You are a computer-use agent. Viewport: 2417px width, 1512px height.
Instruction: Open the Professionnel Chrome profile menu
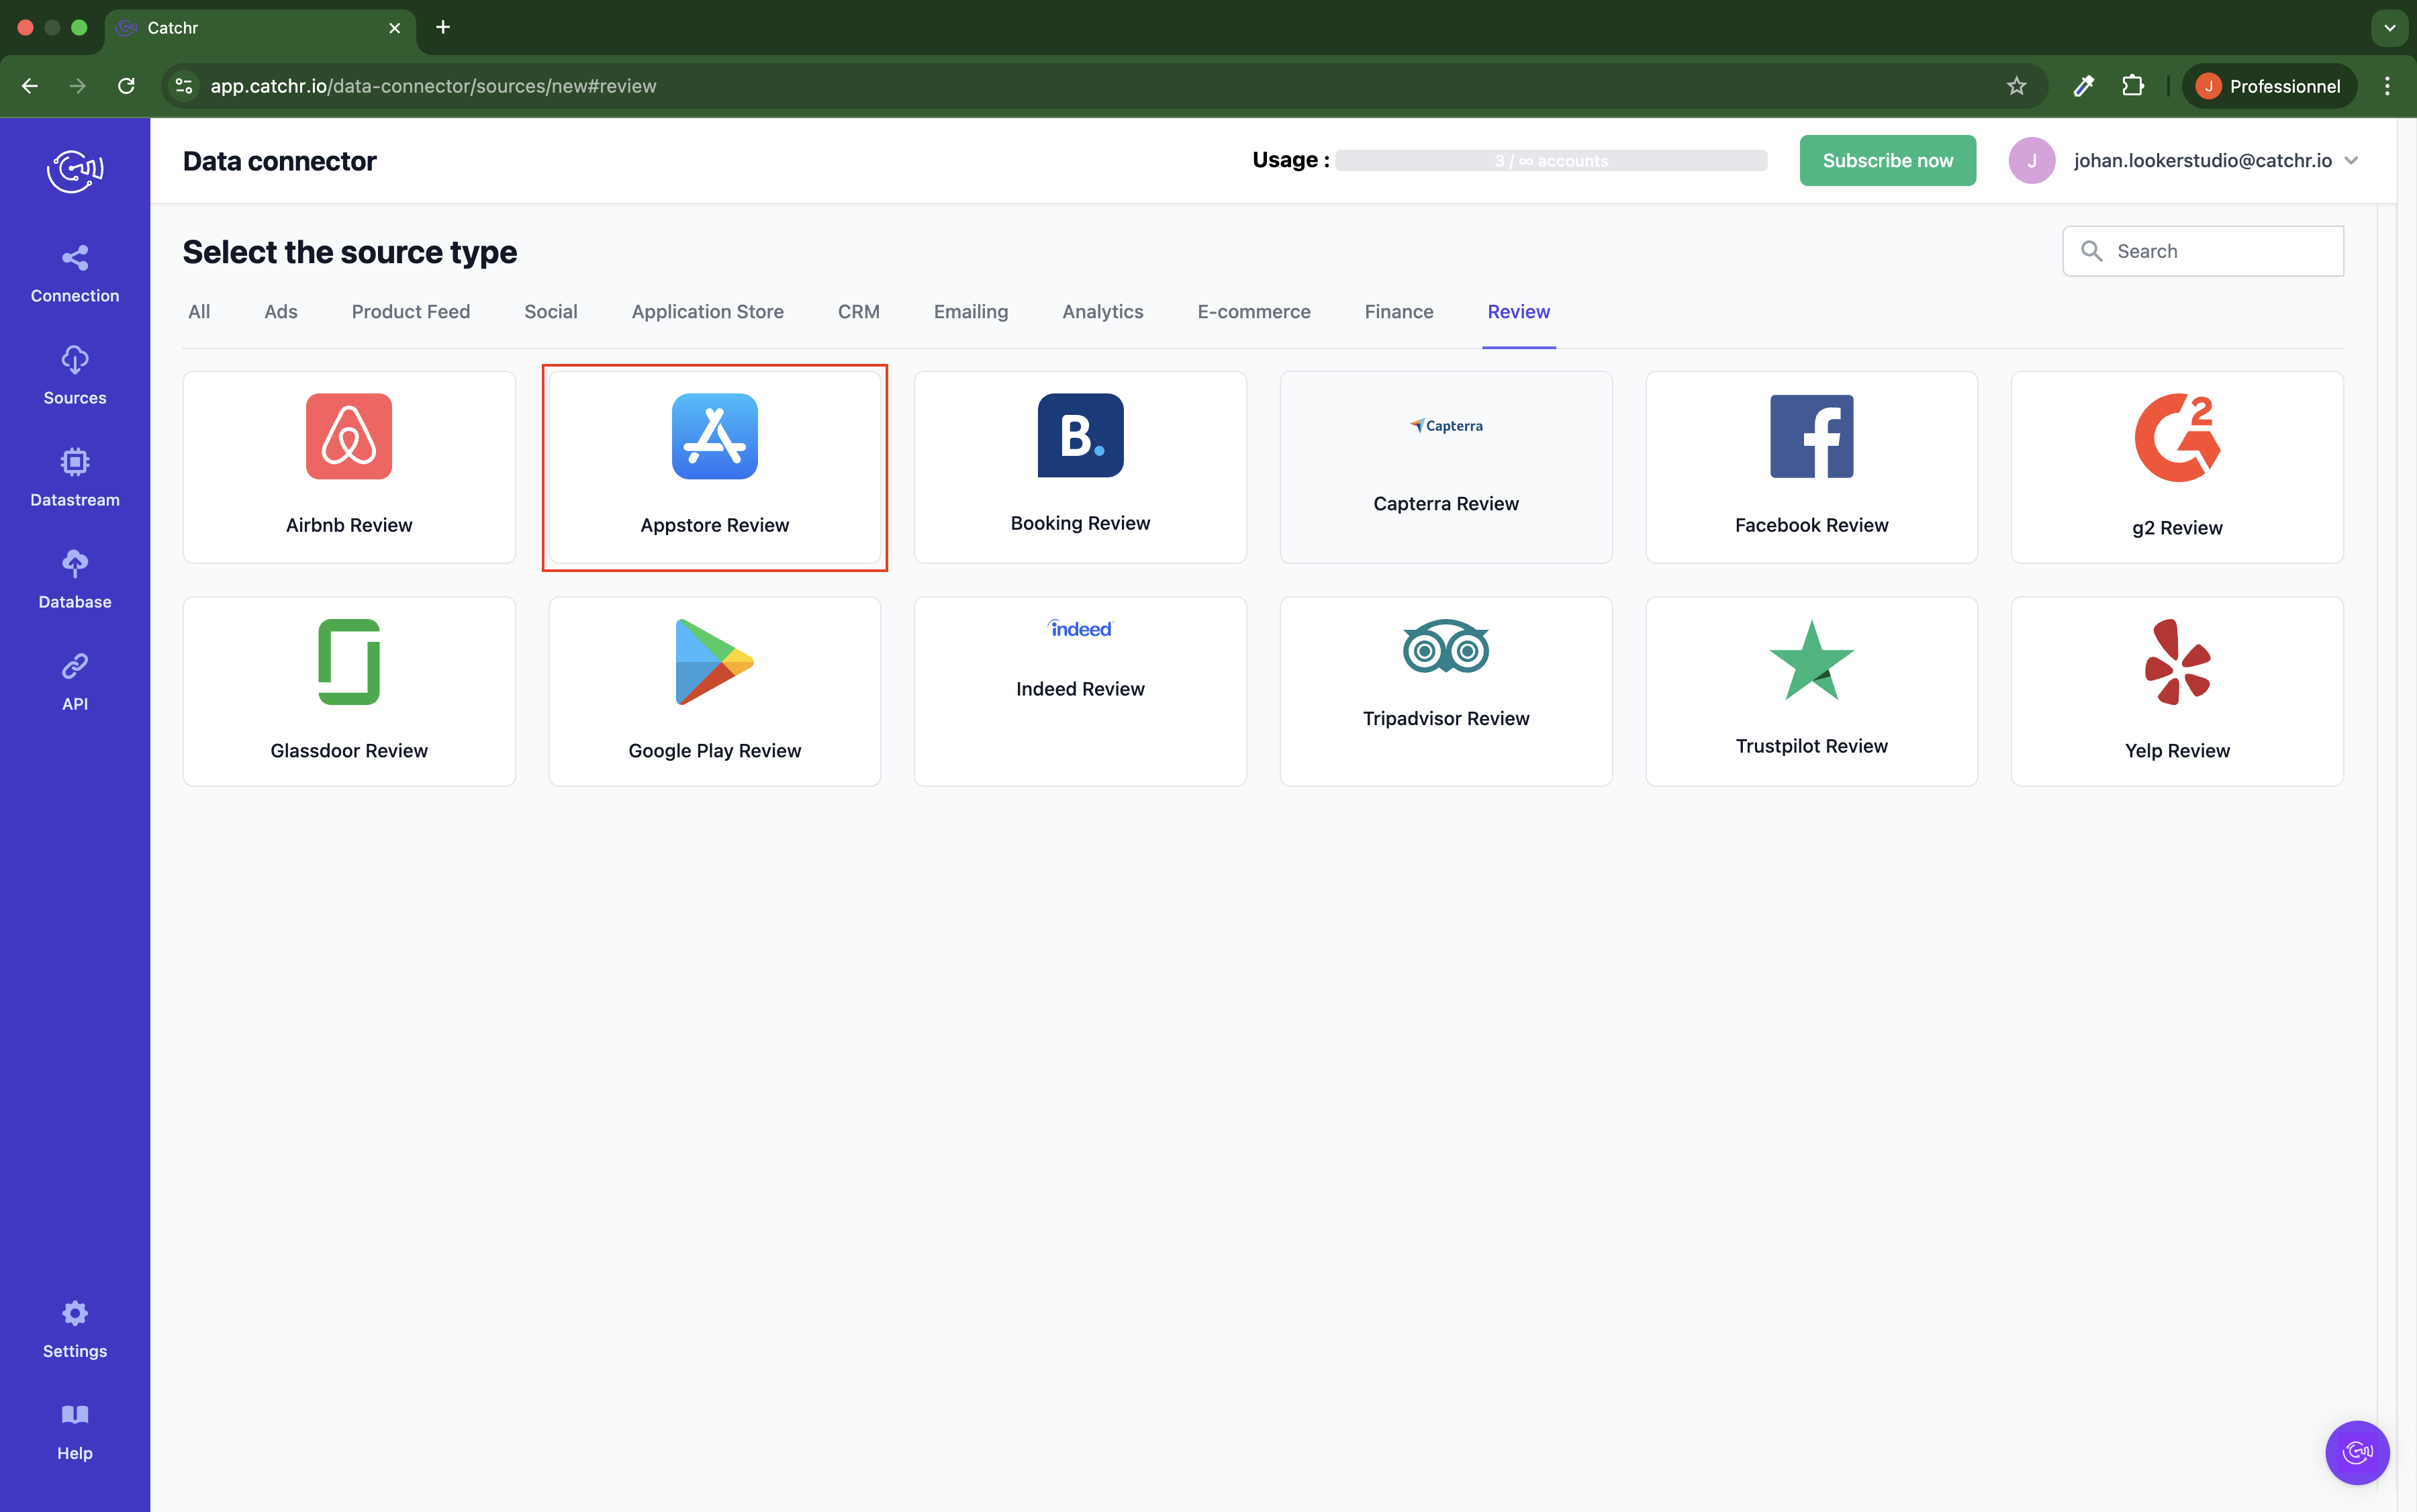2268,86
